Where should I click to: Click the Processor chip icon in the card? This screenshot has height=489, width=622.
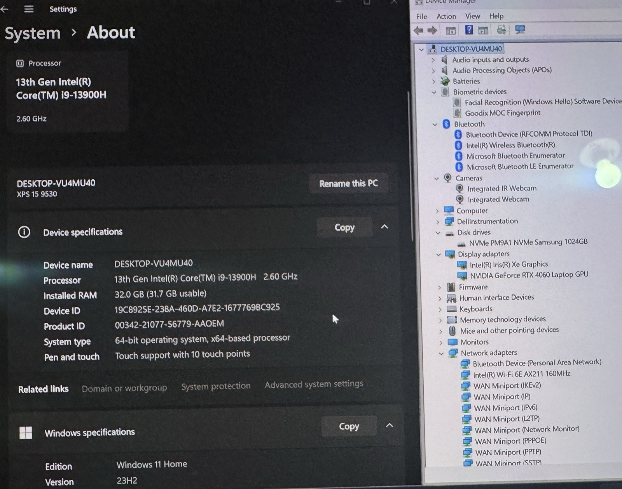(20, 63)
